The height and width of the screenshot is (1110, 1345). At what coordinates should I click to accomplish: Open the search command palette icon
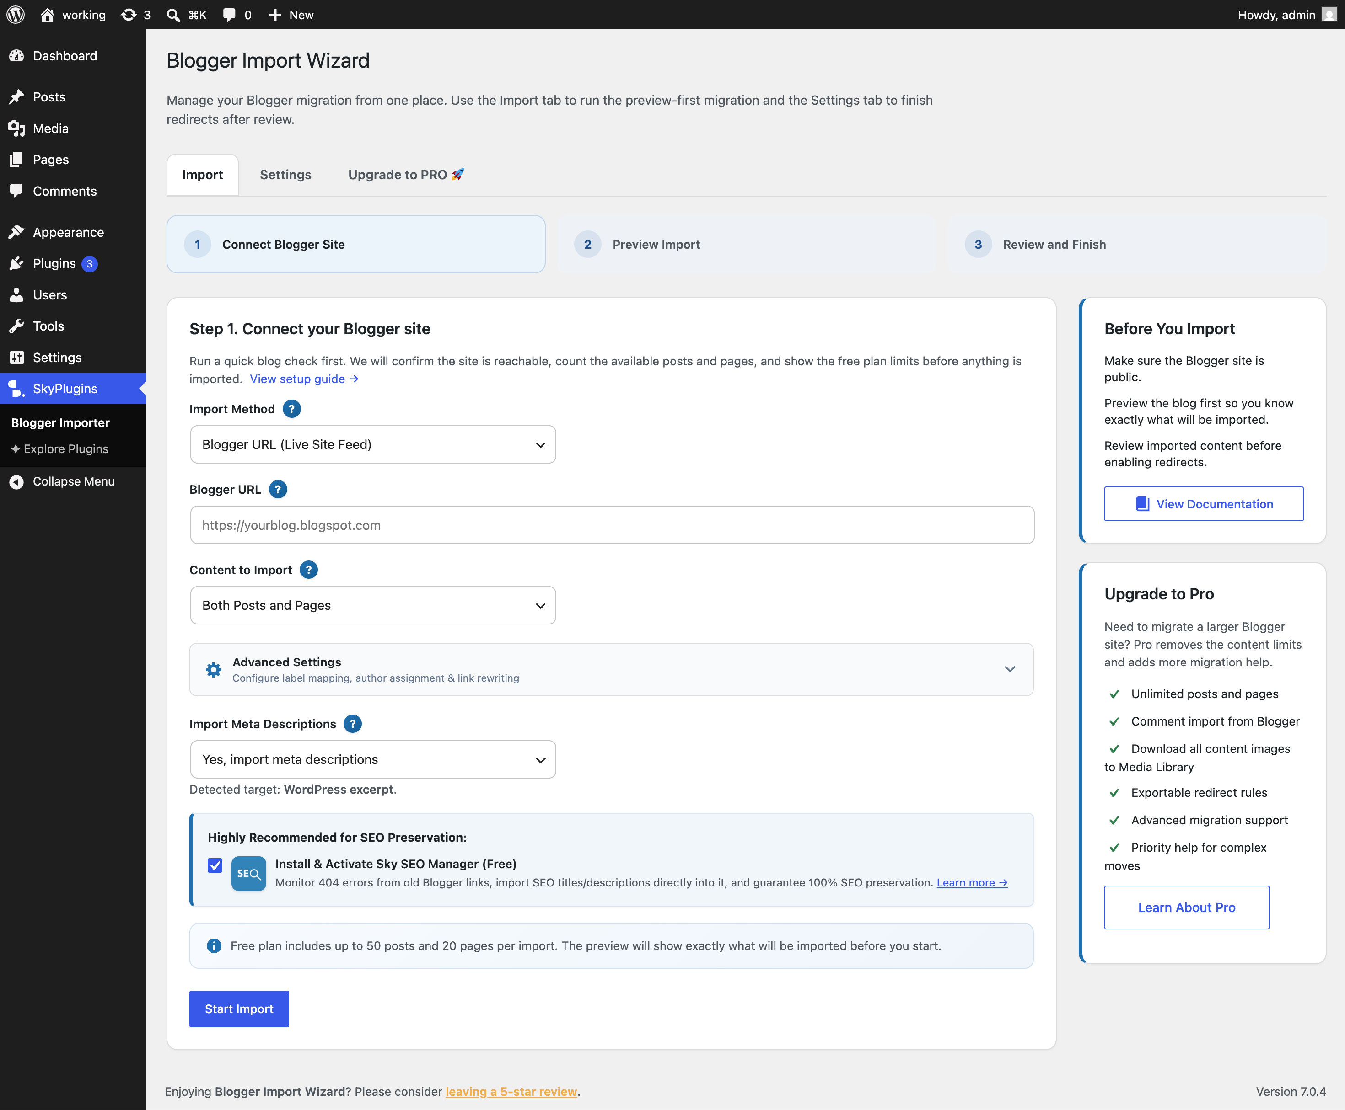pos(173,15)
